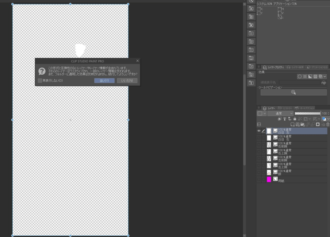Viewport: 330px width, 237px height.
Task: Select the border effect circle icon
Action: point(300,76)
